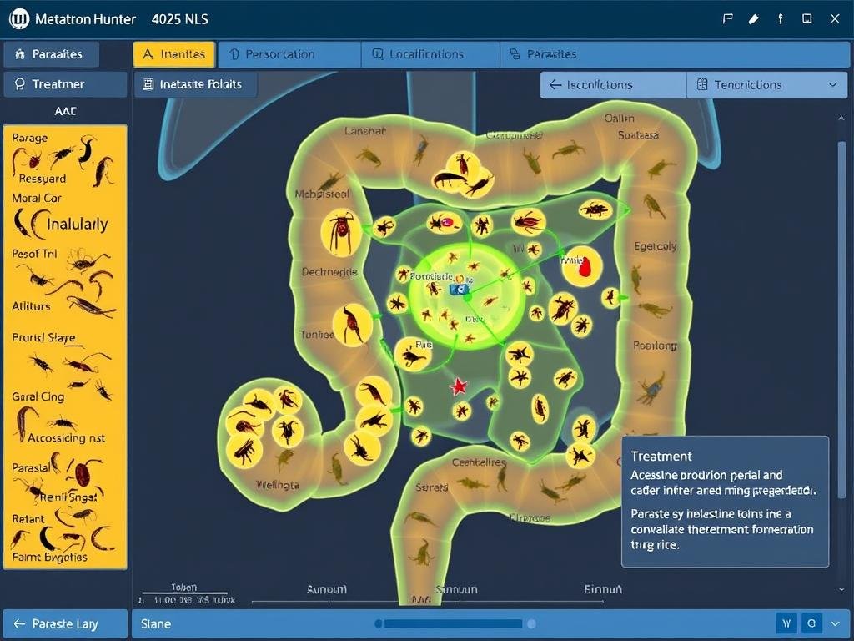Click the pencil edit icon in title bar
854x641 pixels.
754,18
